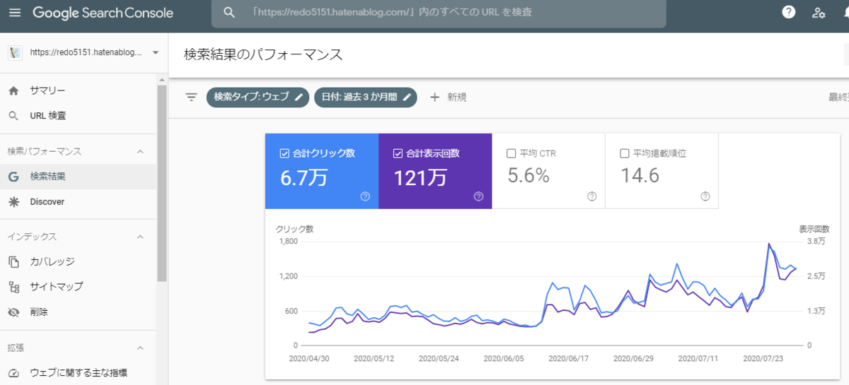Edit the 検索タイプ: ウェブ filter chip
Image resolution: width=849 pixels, height=385 pixels.
pos(258,97)
